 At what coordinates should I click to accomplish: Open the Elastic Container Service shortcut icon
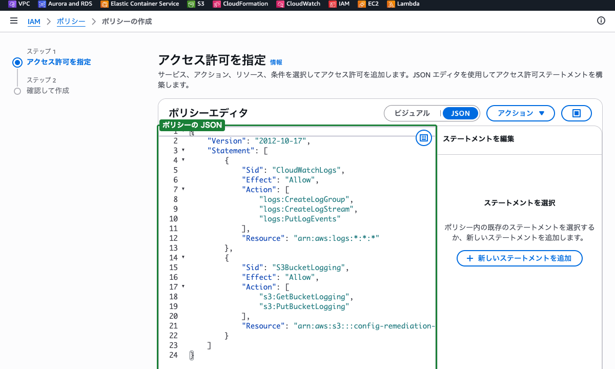click(x=105, y=4)
